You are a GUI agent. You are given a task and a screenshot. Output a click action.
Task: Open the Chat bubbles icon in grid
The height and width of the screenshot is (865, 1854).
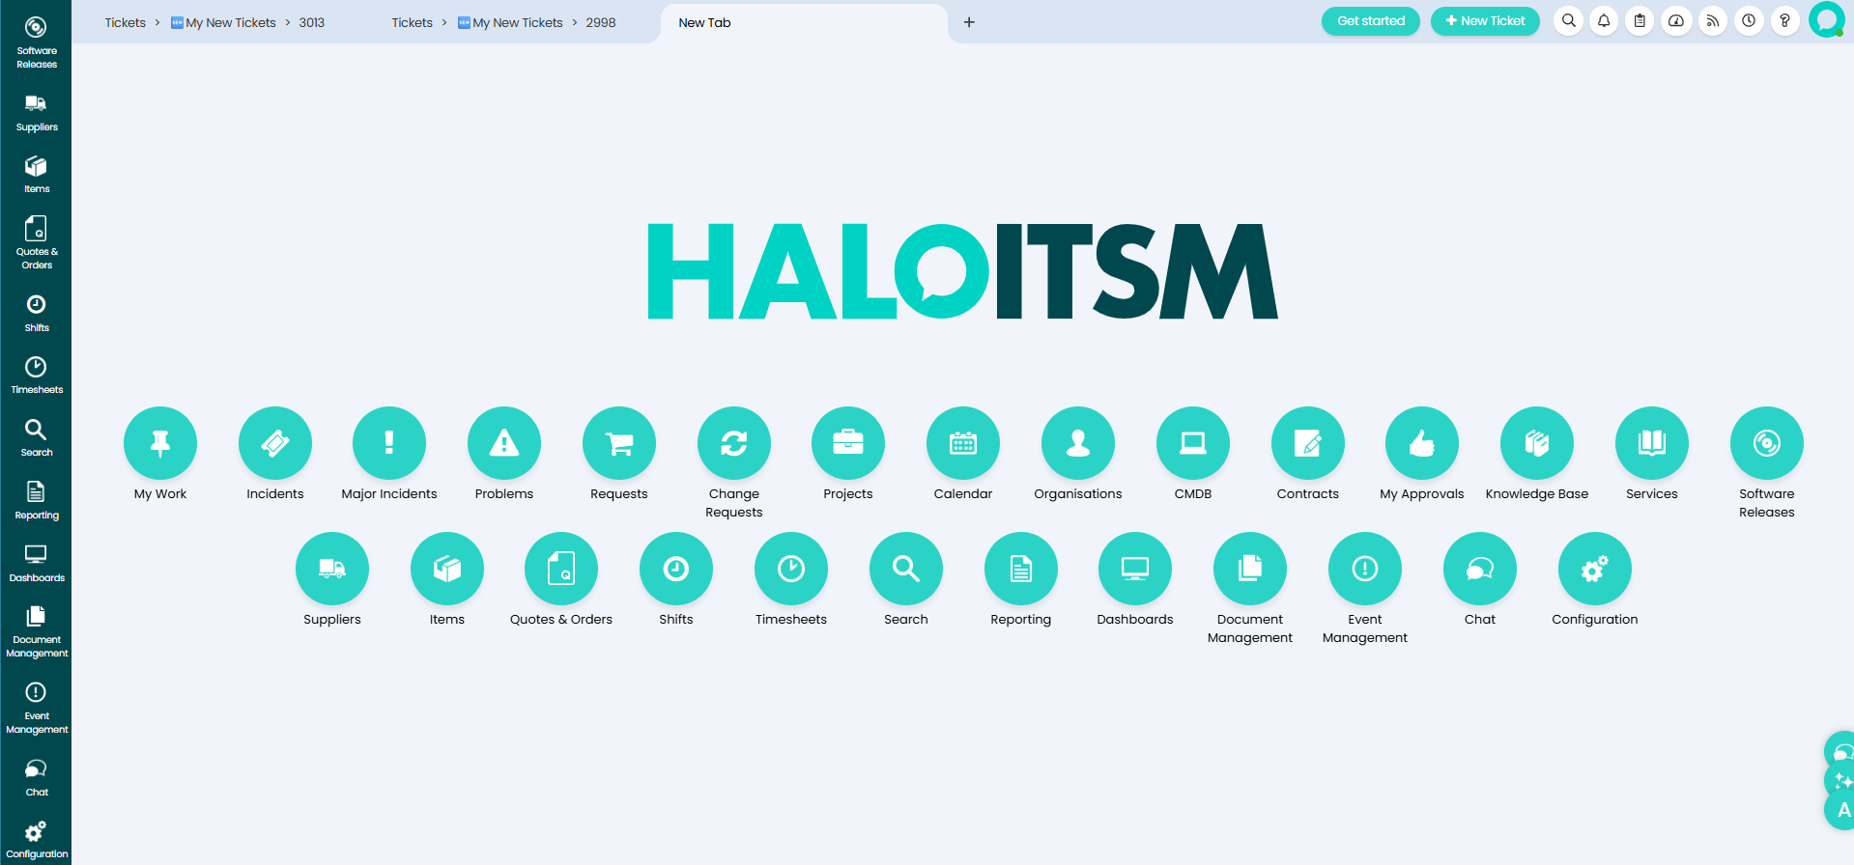[x=1480, y=569]
